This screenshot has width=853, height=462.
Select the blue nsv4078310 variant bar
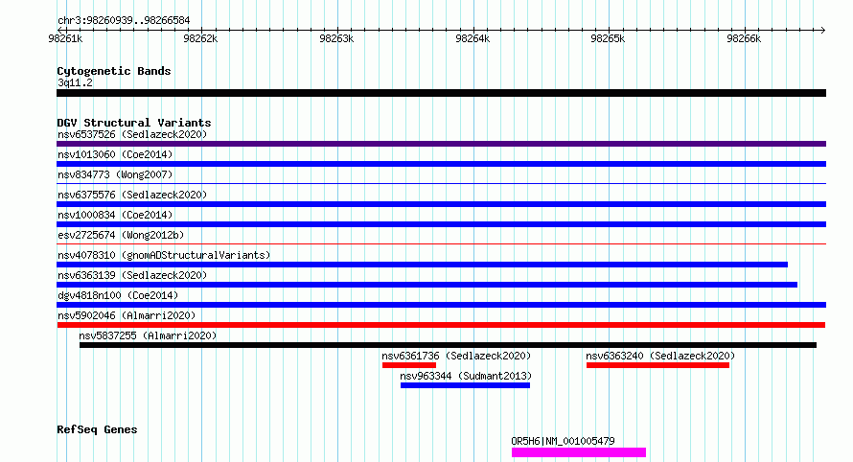[x=422, y=265]
